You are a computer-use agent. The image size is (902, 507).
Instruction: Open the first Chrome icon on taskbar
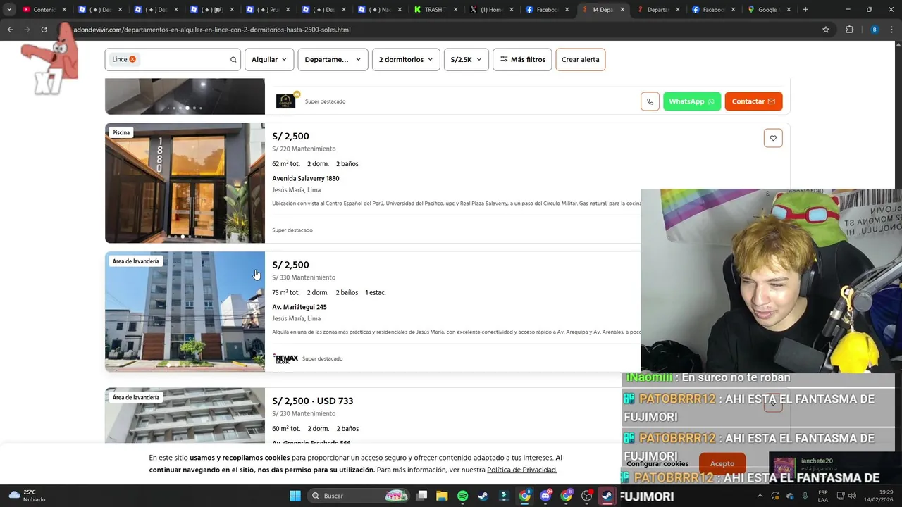click(x=525, y=496)
